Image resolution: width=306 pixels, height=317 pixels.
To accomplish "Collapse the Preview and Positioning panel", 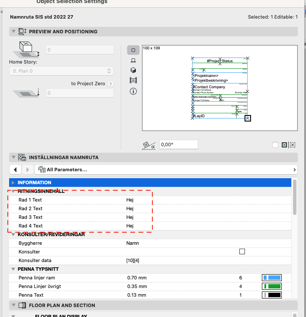I will click(14, 32).
